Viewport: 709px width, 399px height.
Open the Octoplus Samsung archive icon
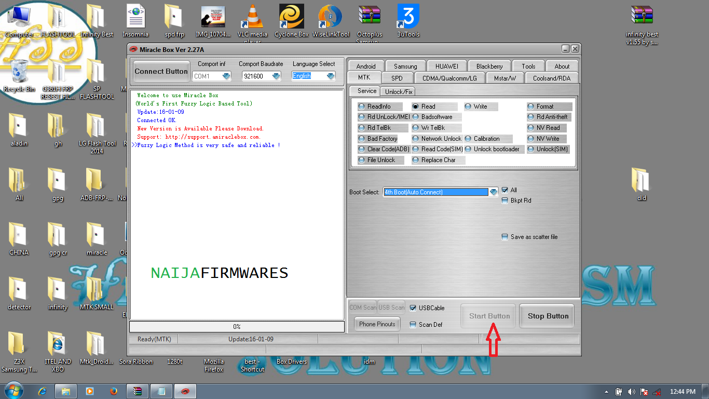click(x=370, y=16)
